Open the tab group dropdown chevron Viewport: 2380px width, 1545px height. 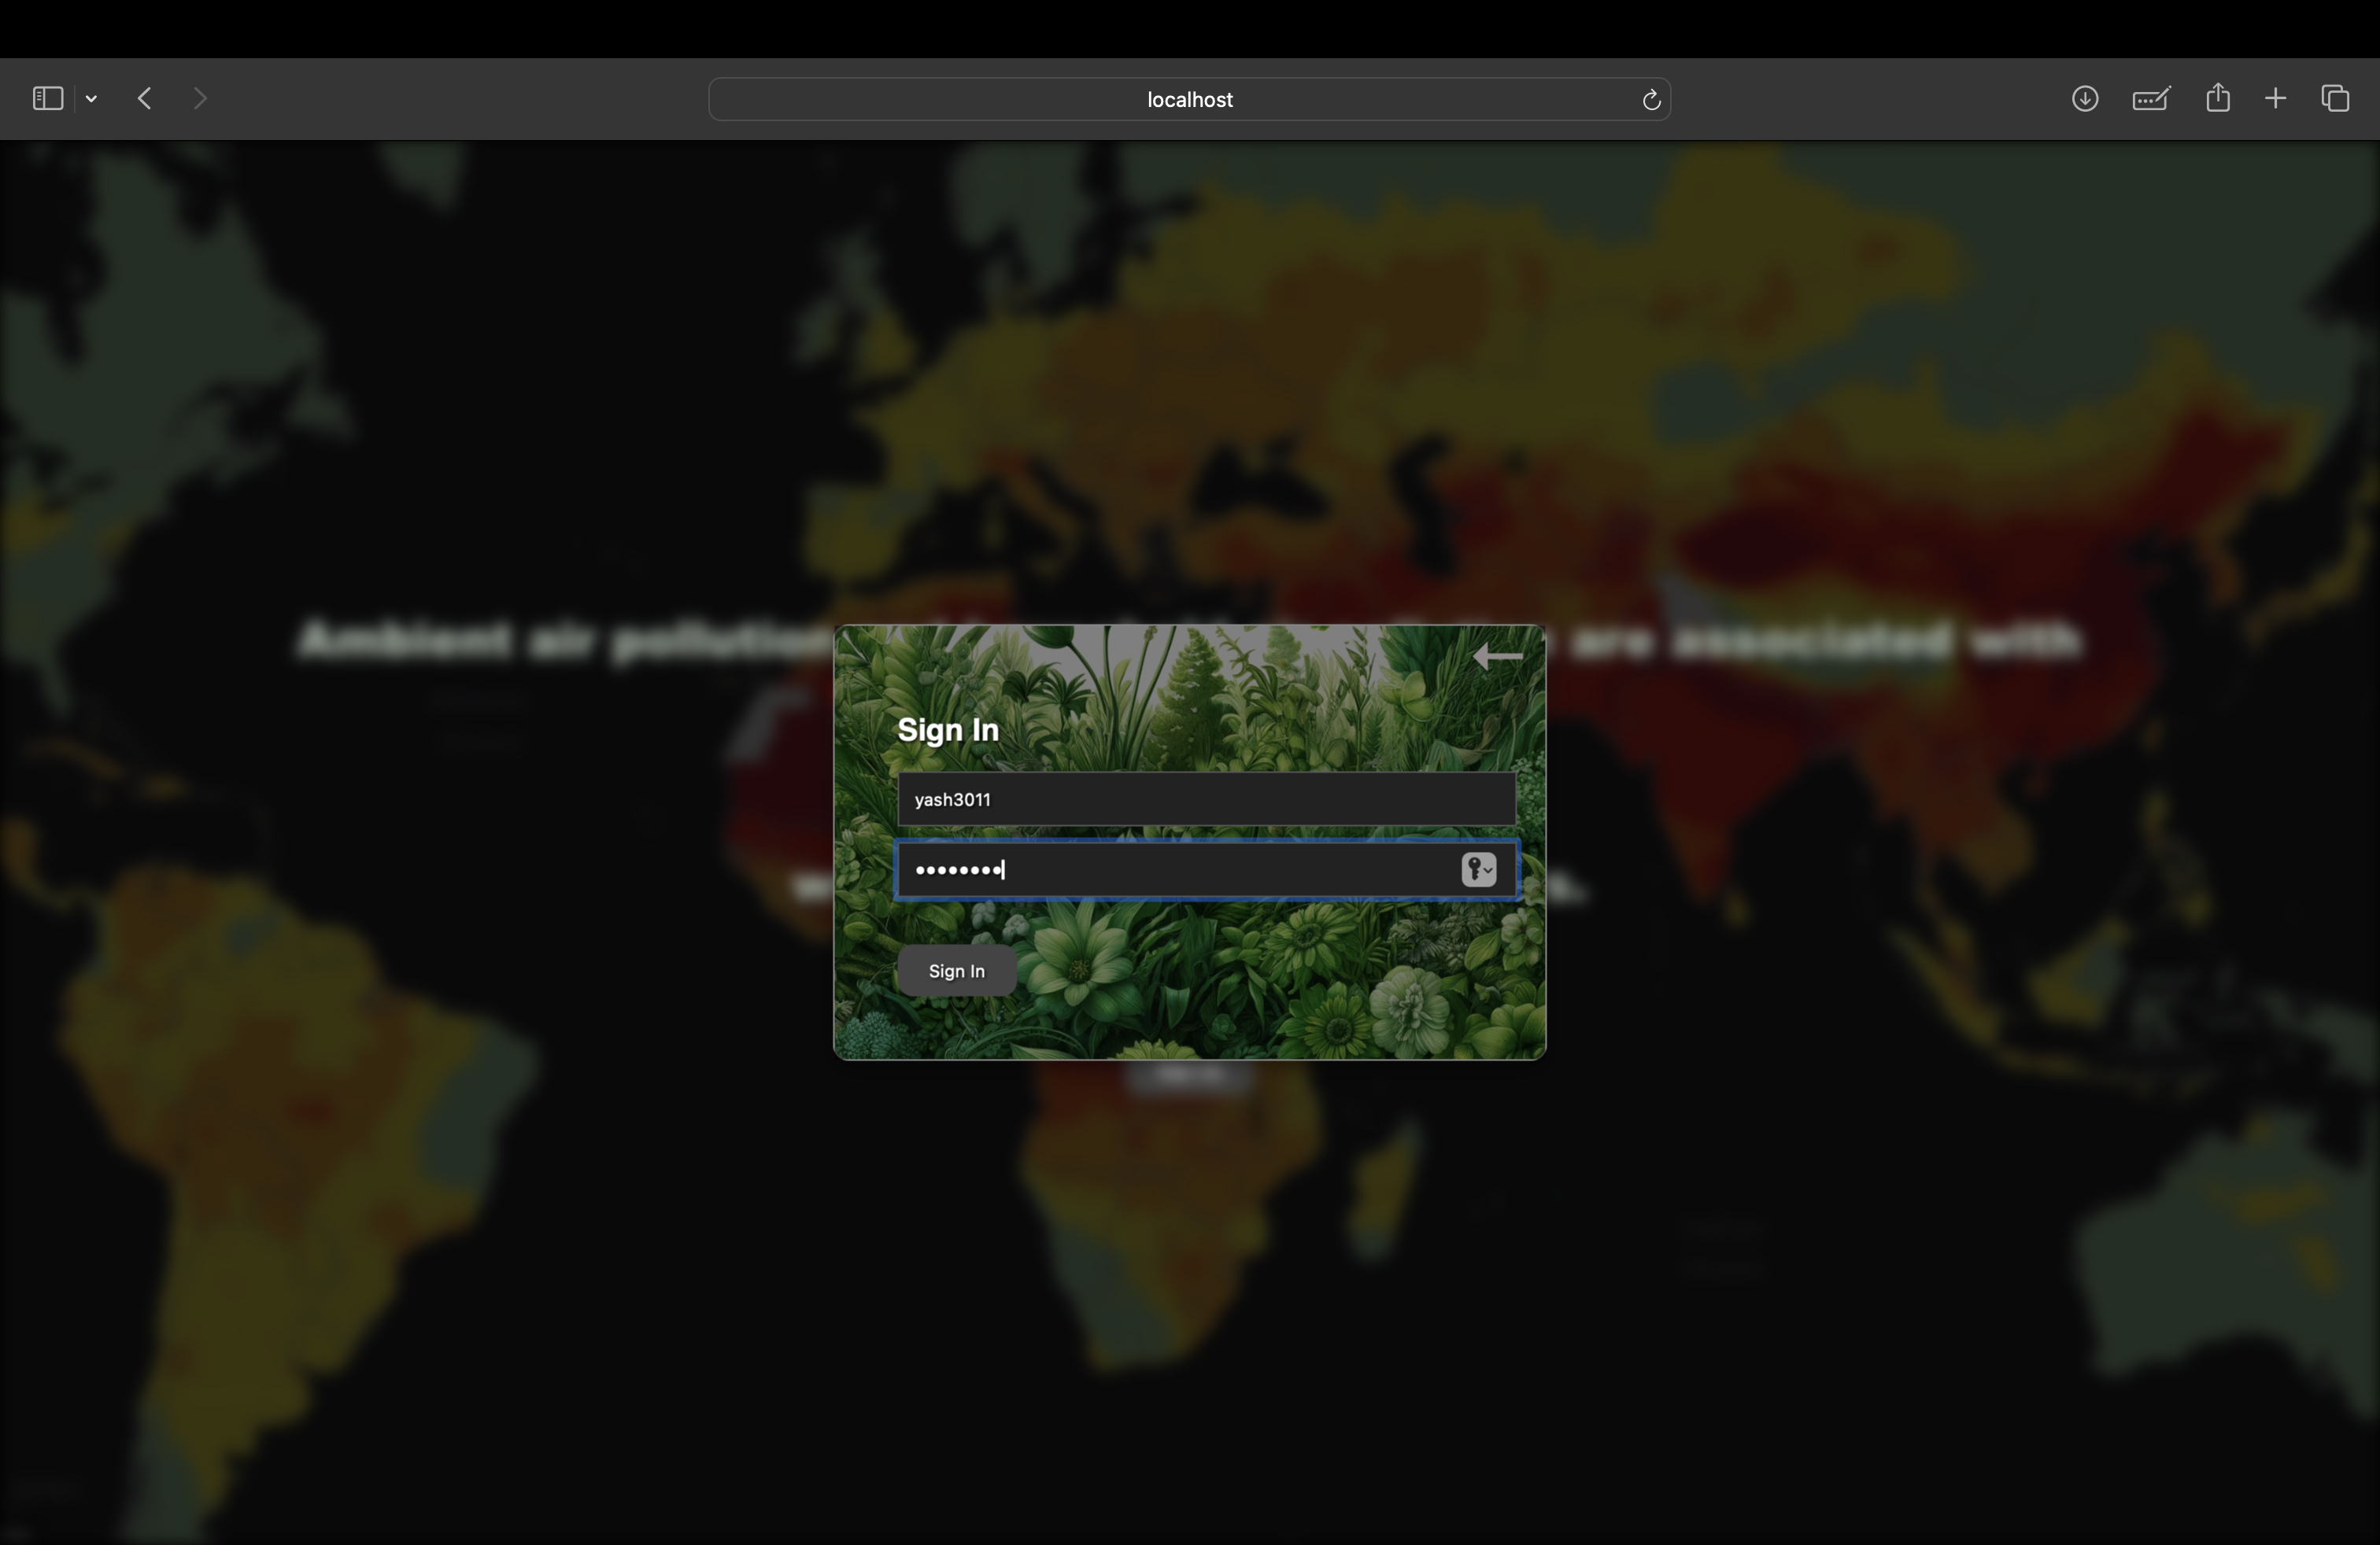click(91, 98)
